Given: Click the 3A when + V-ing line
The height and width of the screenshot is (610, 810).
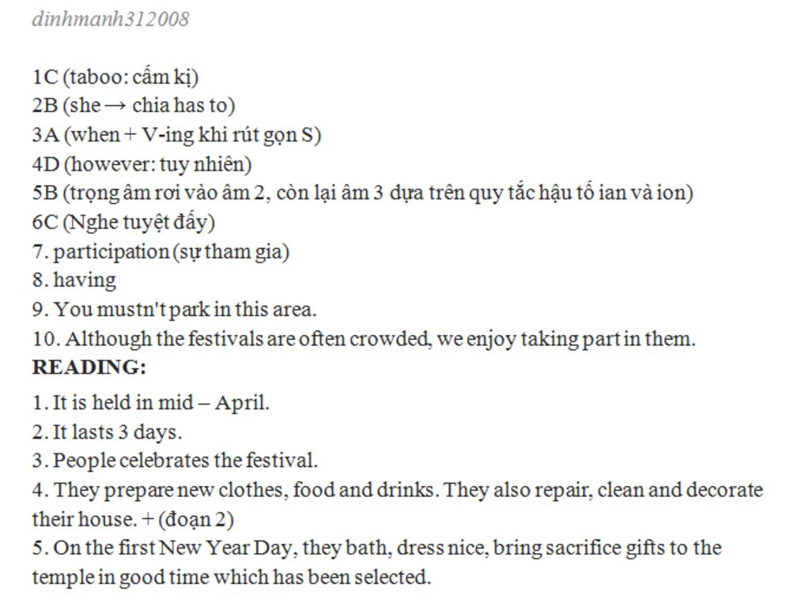Looking at the screenshot, I should [x=176, y=134].
